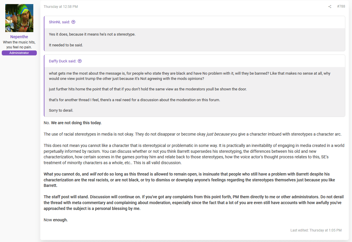The width and height of the screenshot is (352, 242).
Task: Expand the ShinNL quoted message body
Action: click(x=194, y=40)
